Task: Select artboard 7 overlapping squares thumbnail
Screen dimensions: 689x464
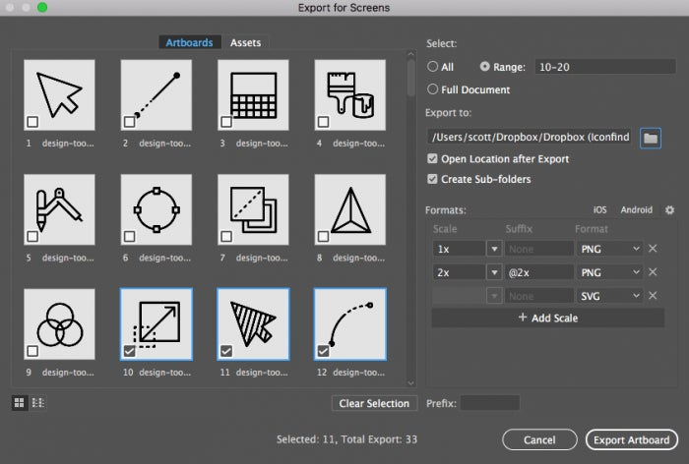Action: pos(253,209)
